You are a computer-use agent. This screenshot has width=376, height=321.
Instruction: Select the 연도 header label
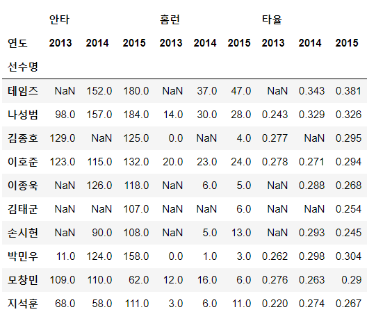17,43
